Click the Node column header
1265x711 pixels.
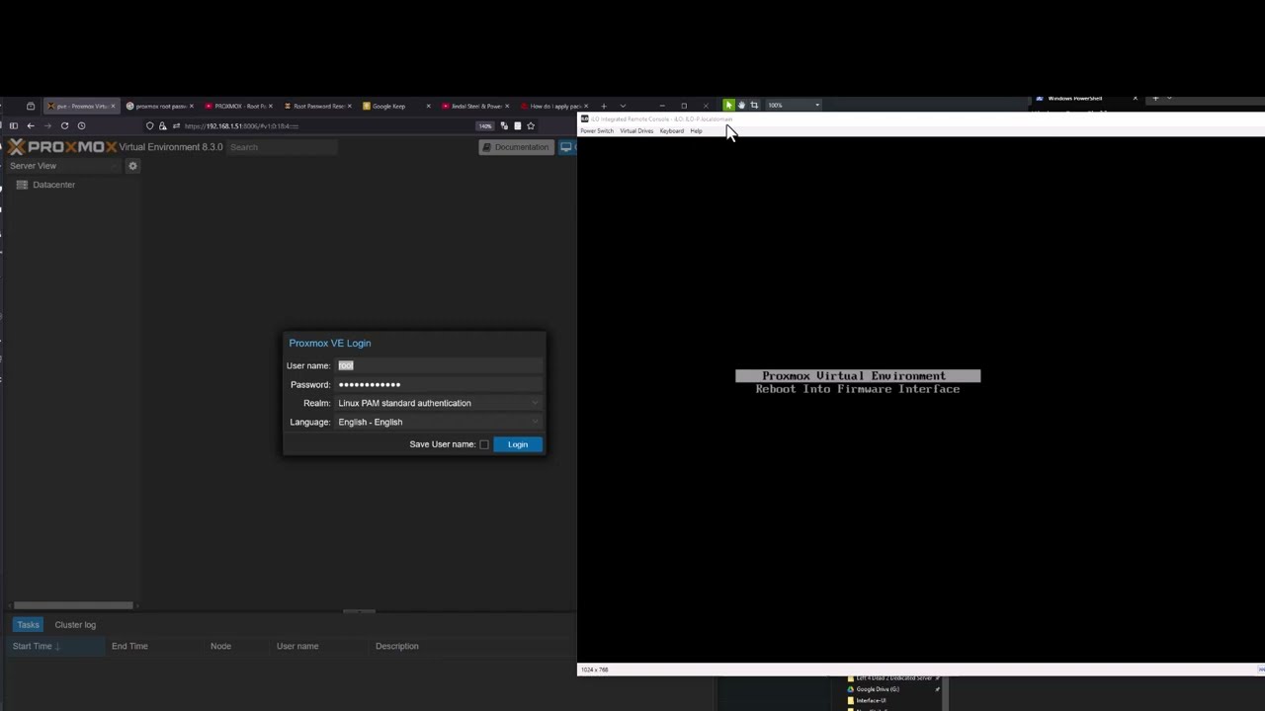click(x=237, y=646)
